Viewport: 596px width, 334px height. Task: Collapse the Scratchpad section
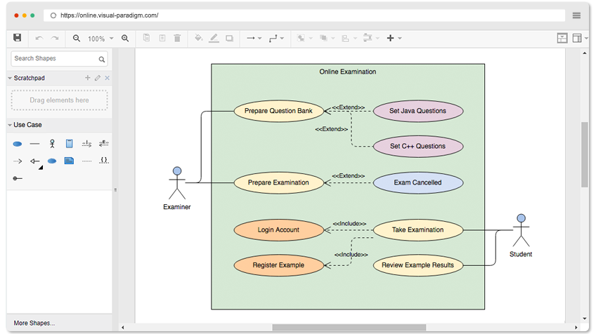click(10, 78)
